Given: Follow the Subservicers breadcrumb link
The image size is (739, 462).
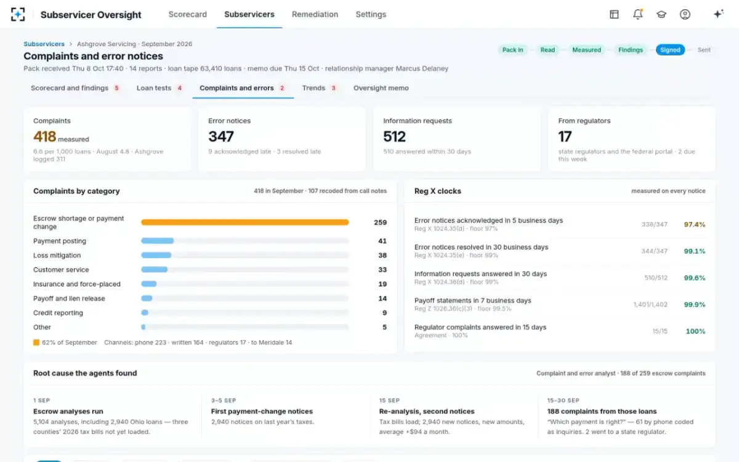Looking at the screenshot, I should (x=44, y=44).
